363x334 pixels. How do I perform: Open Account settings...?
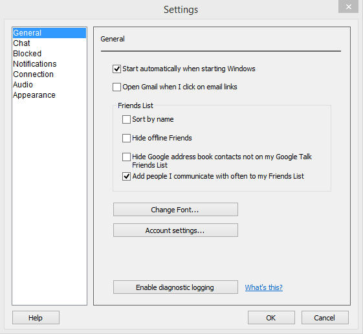click(175, 230)
